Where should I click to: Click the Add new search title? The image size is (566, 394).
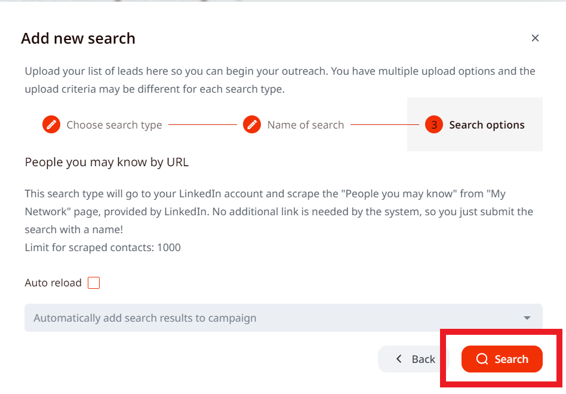tap(78, 38)
